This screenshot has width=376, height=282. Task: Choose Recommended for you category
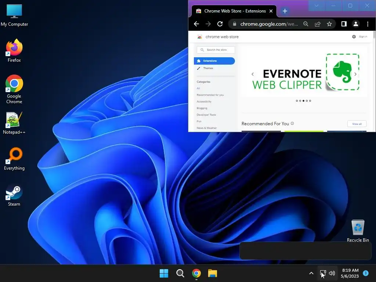pyautogui.click(x=210, y=95)
